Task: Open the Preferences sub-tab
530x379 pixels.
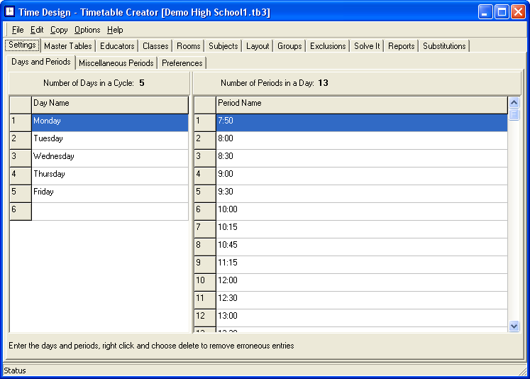Action: 182,63
